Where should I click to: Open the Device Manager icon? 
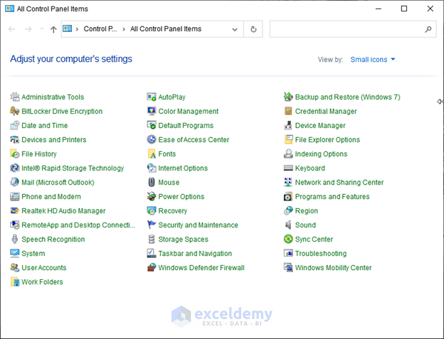pyautogui.click(x=288, y=126)
